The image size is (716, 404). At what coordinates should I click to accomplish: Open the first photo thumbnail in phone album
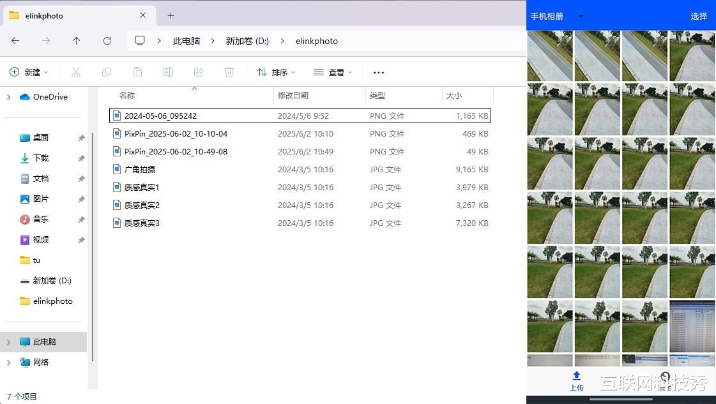(550, 56)
